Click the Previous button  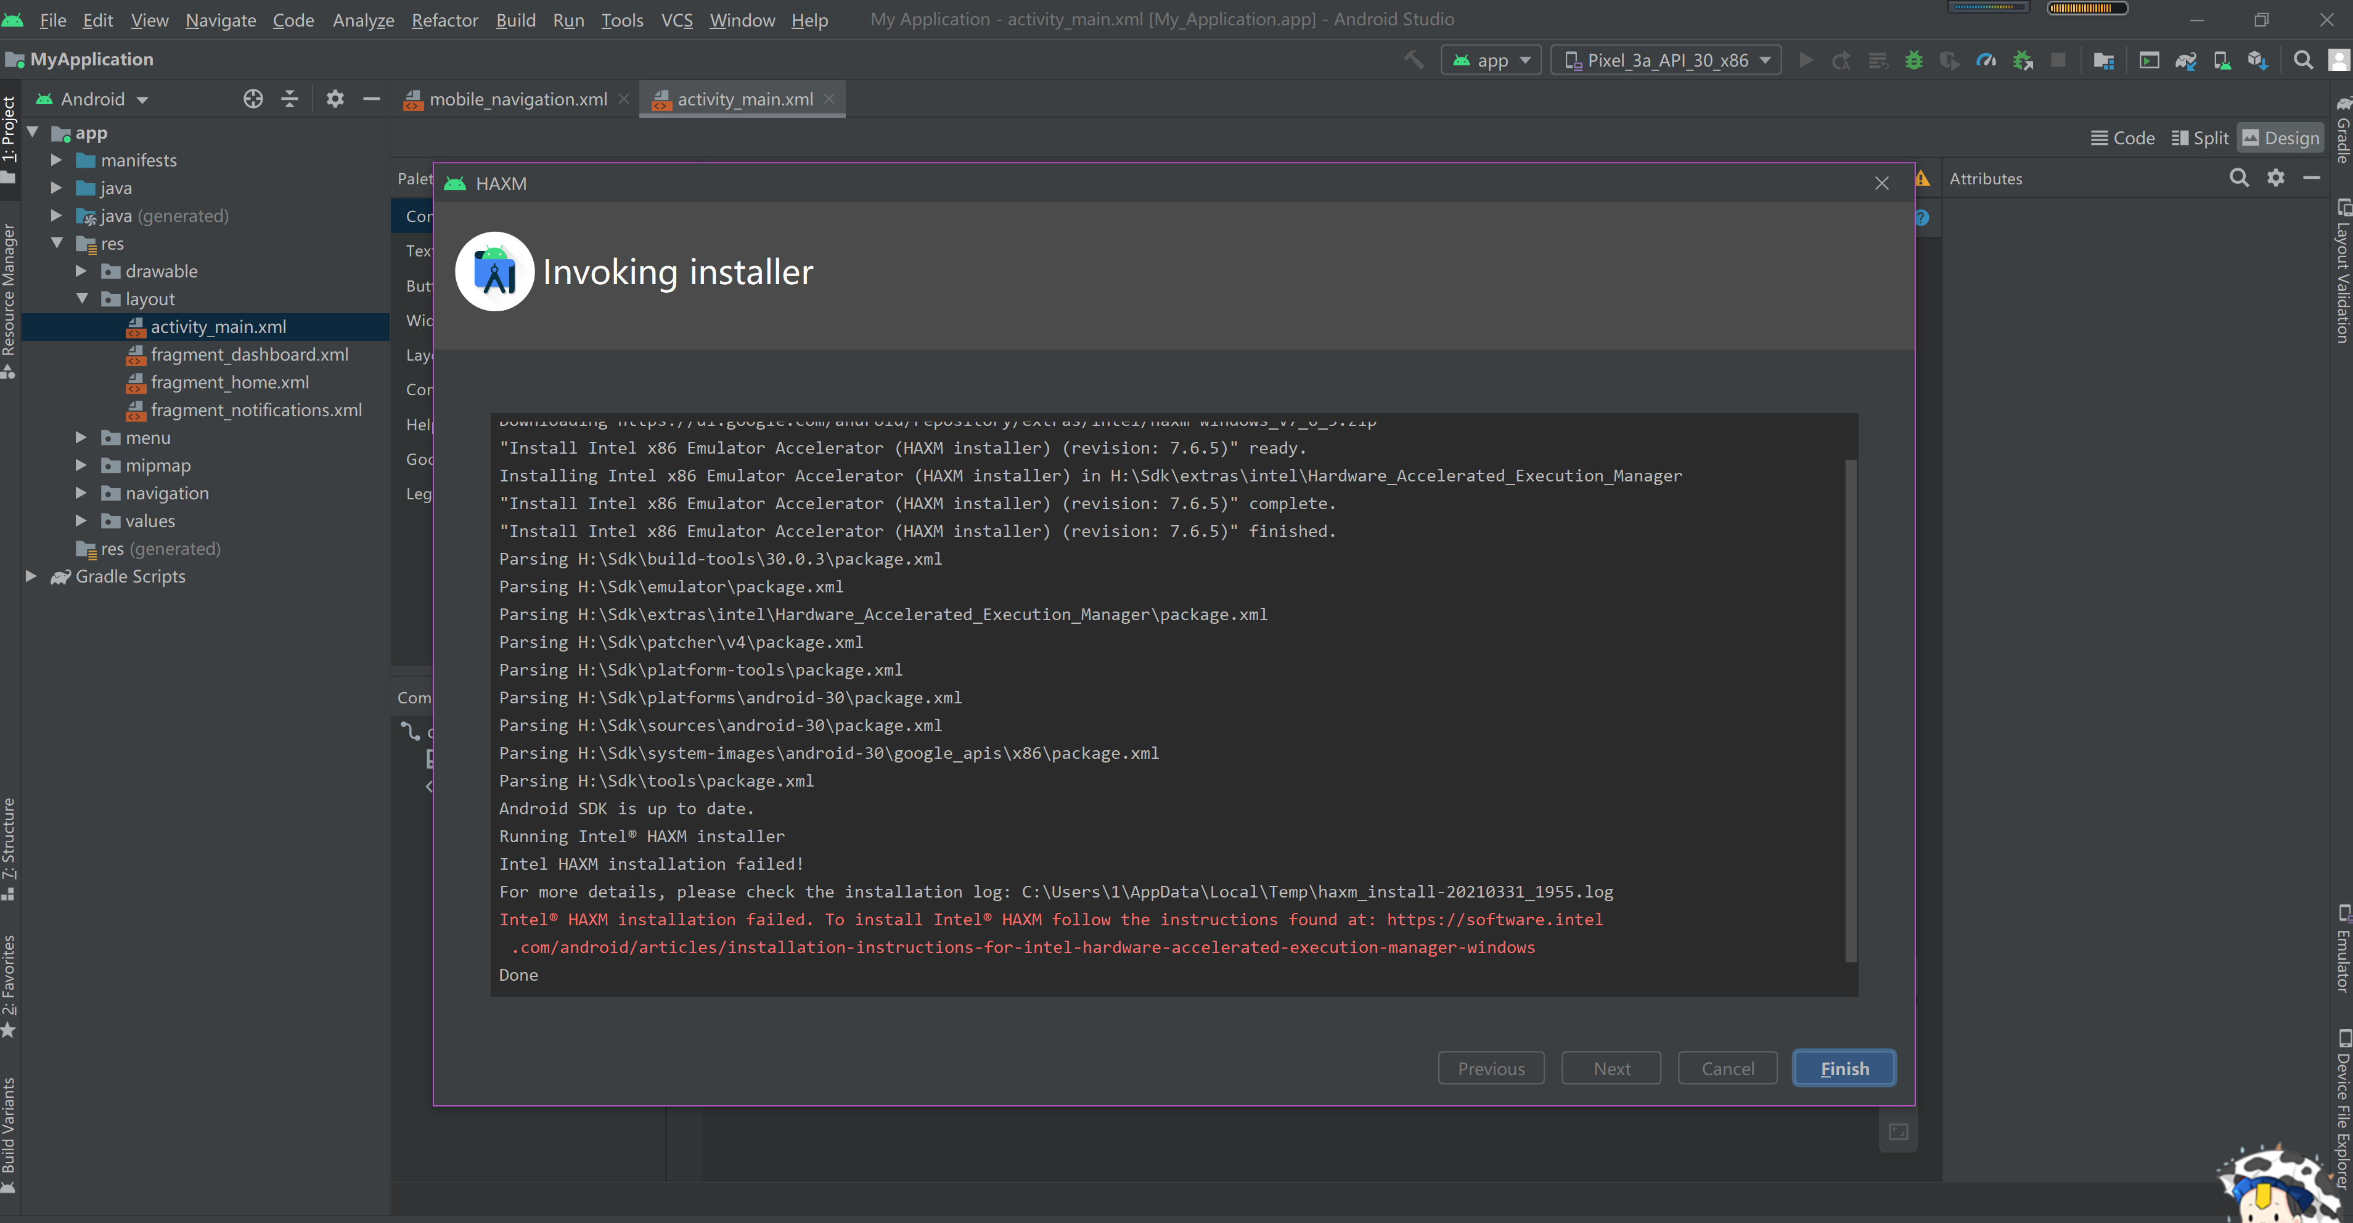(1491, 1068)
